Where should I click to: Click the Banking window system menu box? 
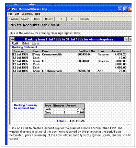click(12, 39)
